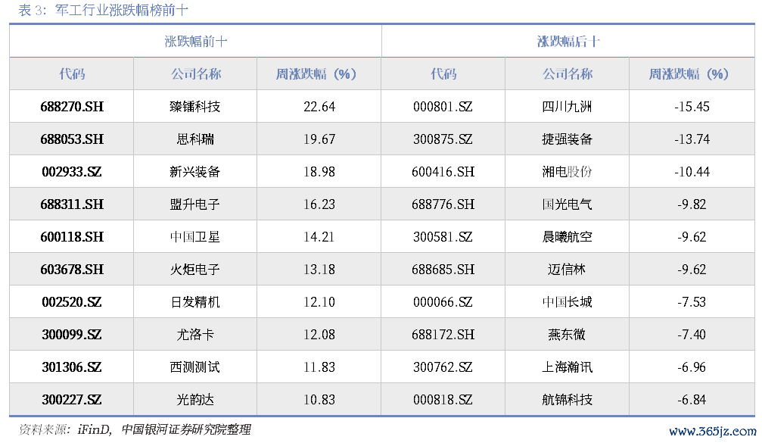Select the value 16.23
Image resolution: width=762 pixels, height=443 pixels.
click(x=319, y=204)
